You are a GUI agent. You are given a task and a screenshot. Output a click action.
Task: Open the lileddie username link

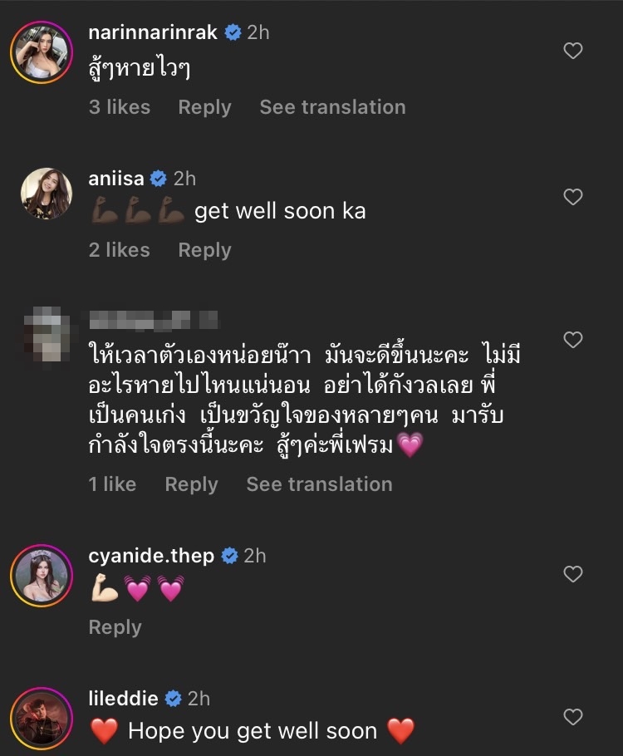click(123, 699)
